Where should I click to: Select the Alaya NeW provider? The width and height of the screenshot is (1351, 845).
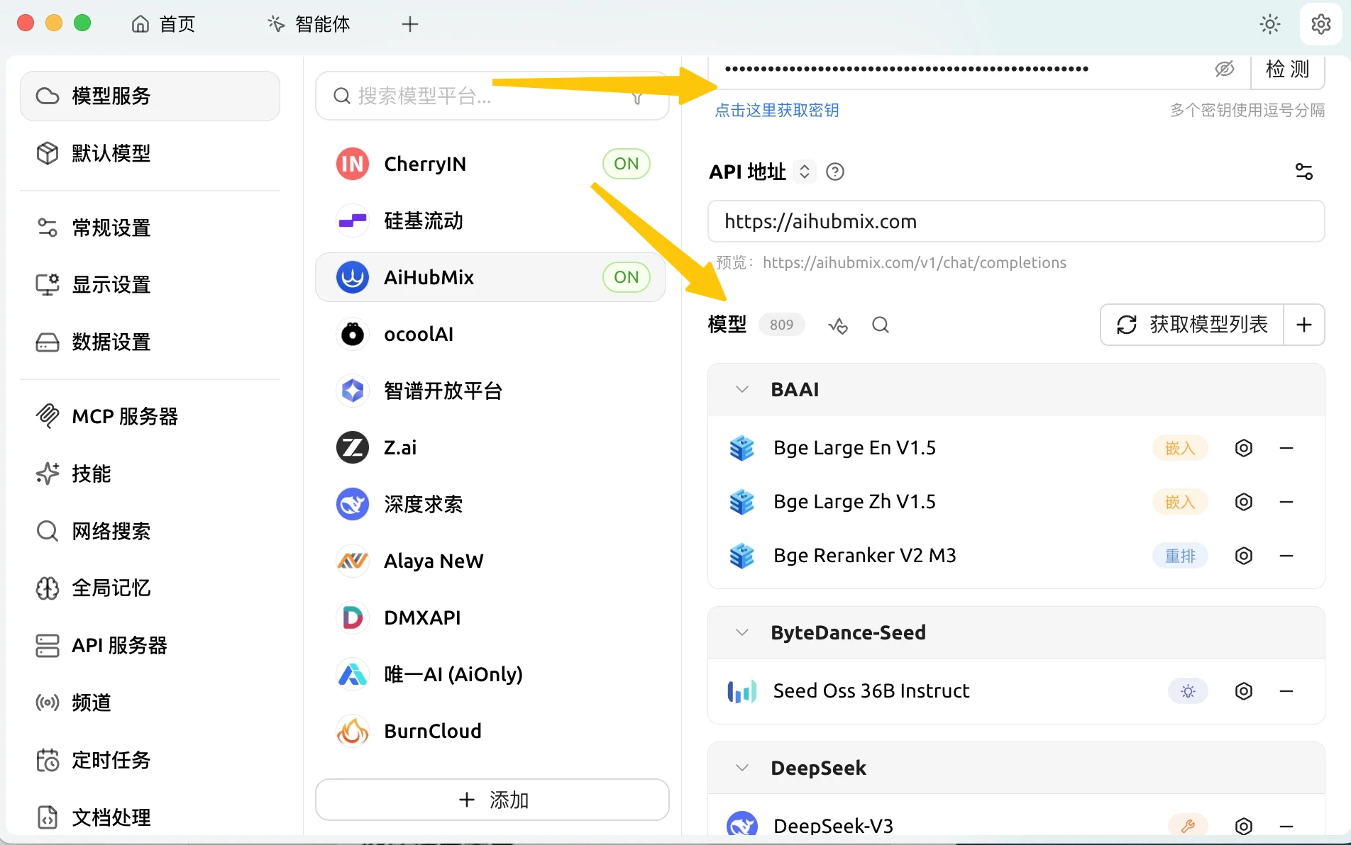(490, 561)
